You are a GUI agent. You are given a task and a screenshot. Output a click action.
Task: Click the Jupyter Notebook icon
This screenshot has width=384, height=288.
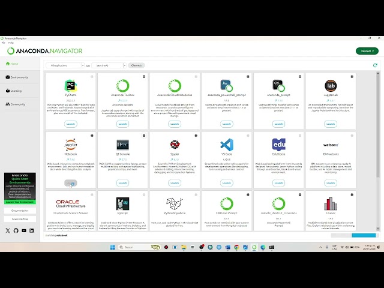click(71, 145)
